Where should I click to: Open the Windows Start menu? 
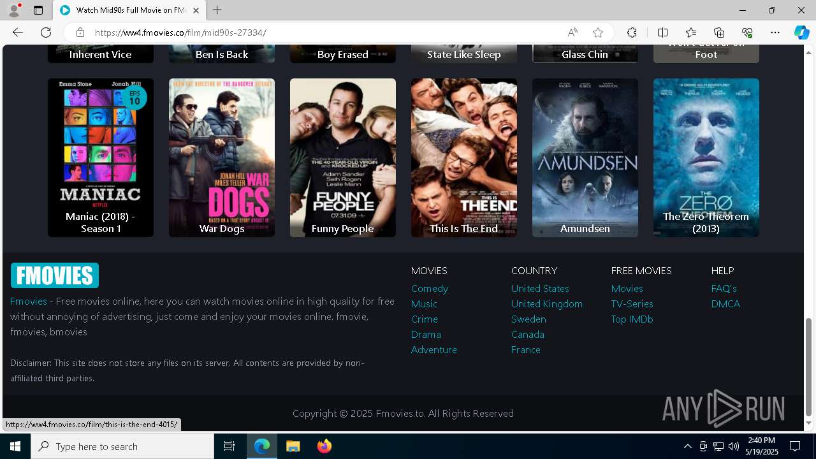pyautogui.click(x=15, y=446)
